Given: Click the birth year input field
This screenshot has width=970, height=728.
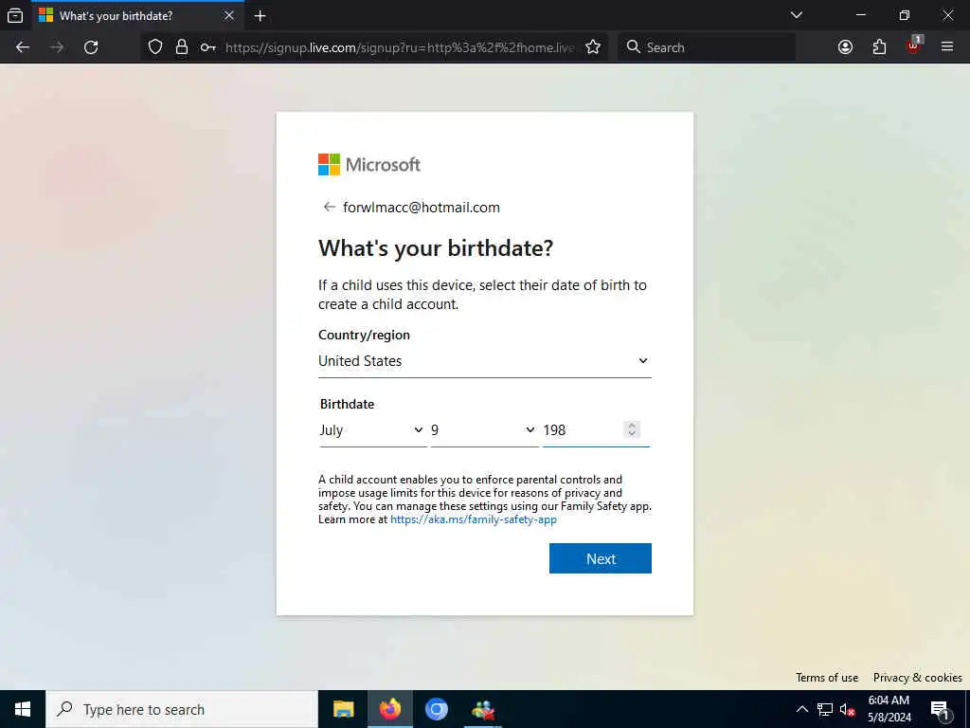Looking at the screenshot, I should pyautogui.click(x=596, y=430).
